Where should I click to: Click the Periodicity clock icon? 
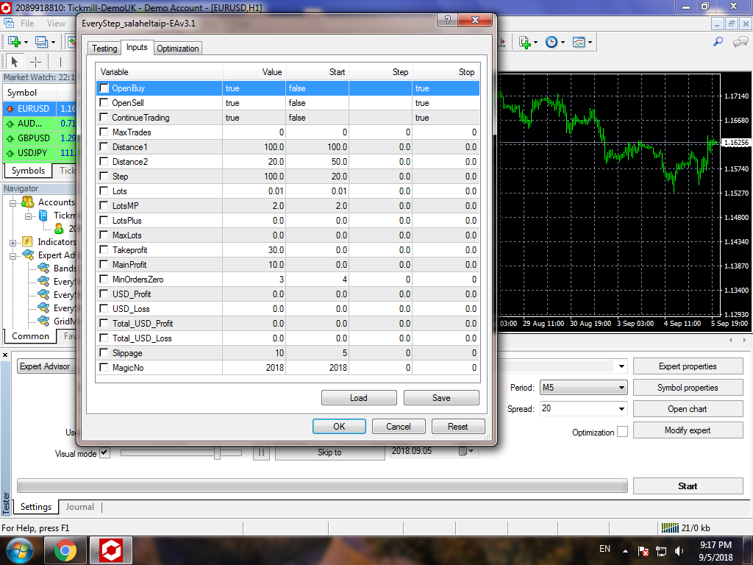coord(552,42)
